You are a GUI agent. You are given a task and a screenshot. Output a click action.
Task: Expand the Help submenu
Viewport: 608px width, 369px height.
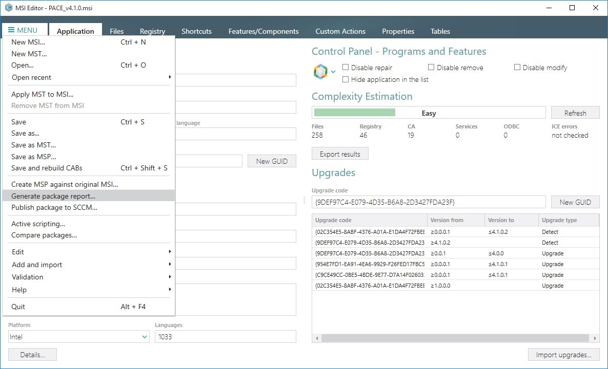tap(88, 290)
